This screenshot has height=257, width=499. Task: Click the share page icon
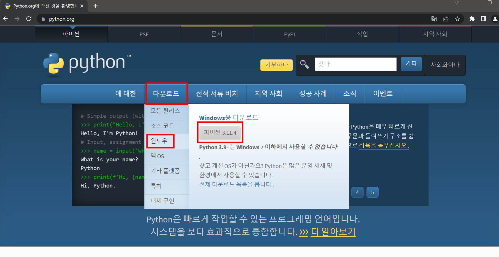446,19
